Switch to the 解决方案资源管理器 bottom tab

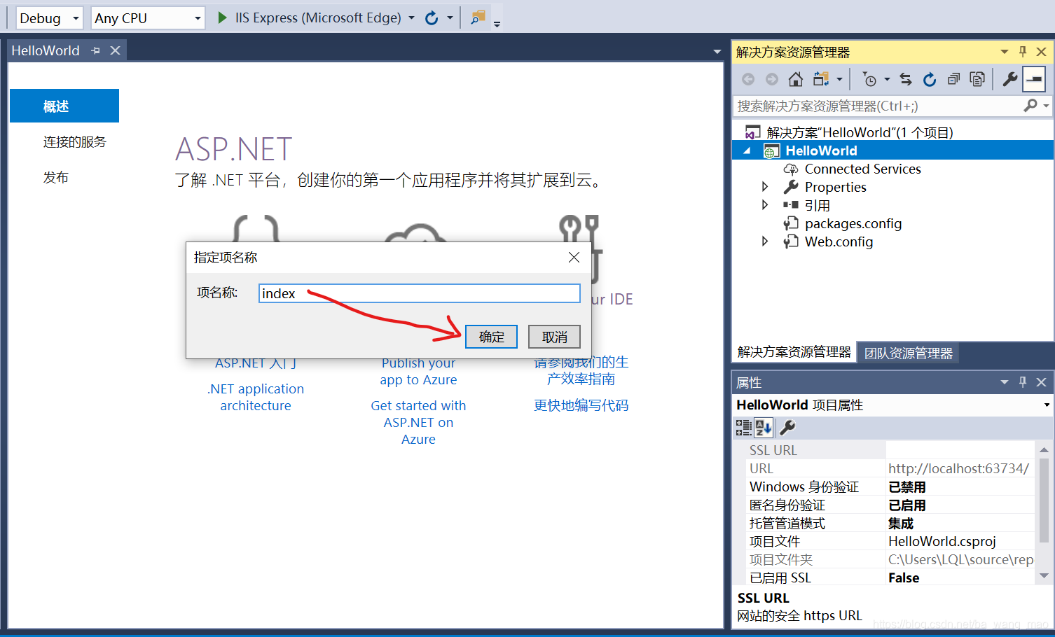tap(794, 352)
